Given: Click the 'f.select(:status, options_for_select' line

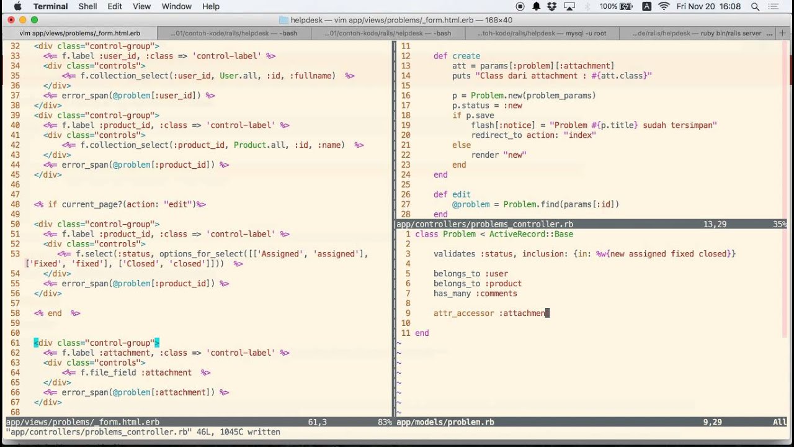Looking at the screenshot, I should pos(213,254).
